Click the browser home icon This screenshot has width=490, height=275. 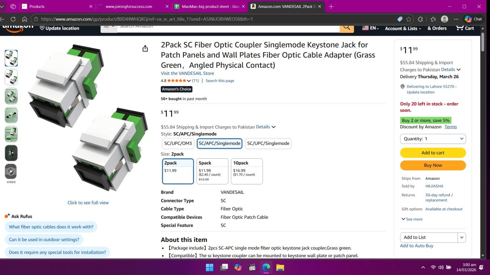pos(25,19)
